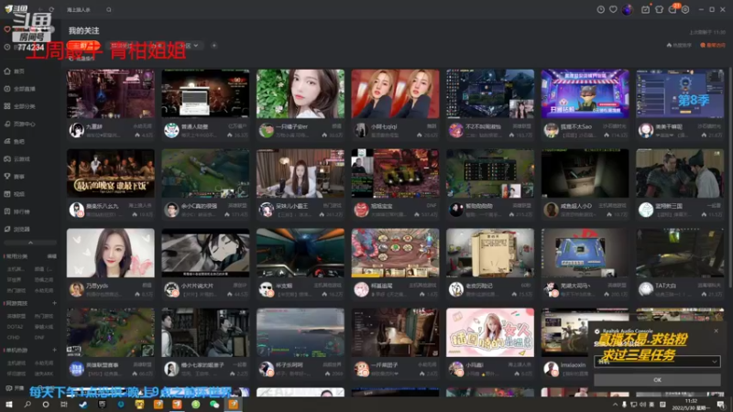
Task: Click OK in the Realtek Audio Console popup
Action: (657, 380)
